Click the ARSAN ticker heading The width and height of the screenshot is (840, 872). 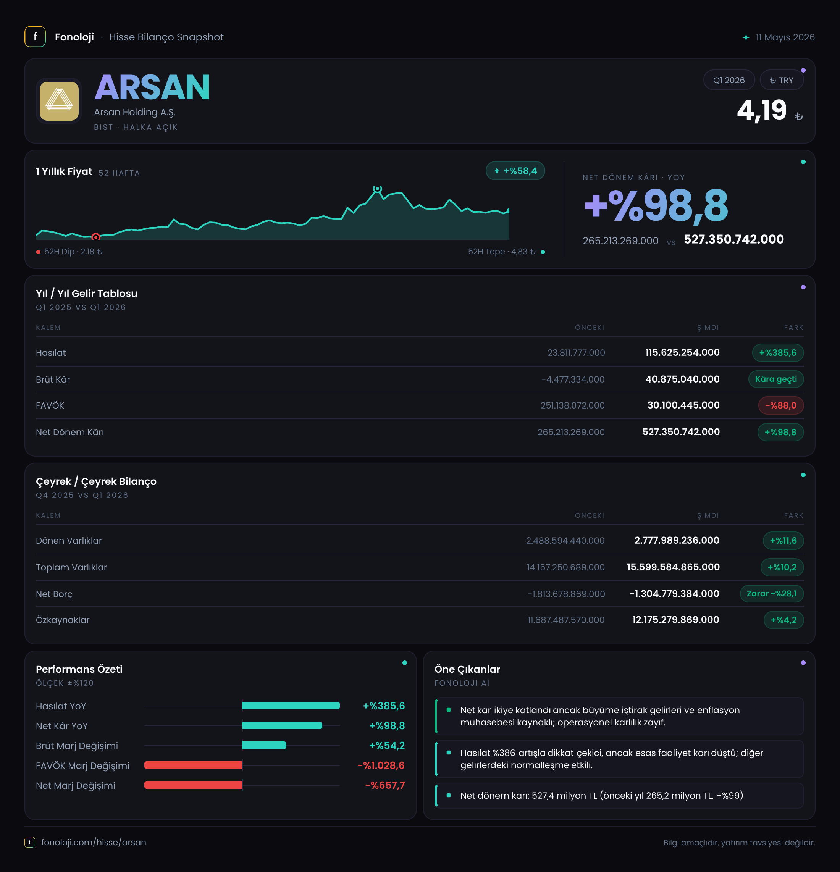click(152, 87)
